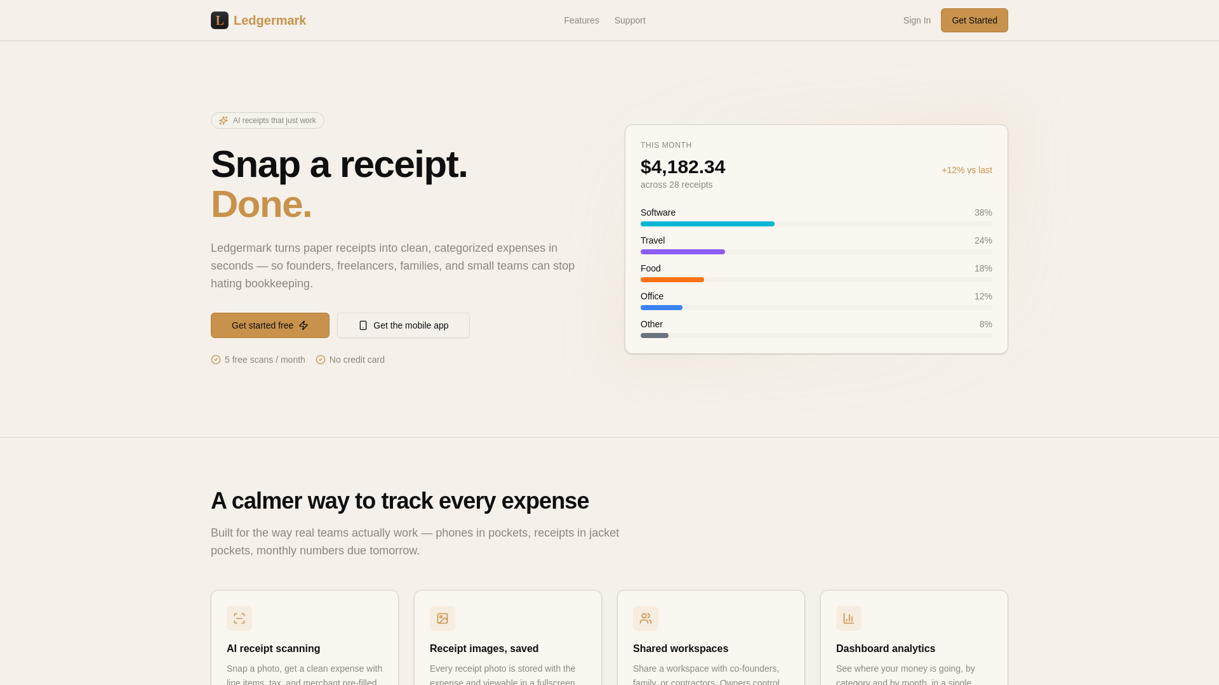The width and height of the screenshot is (1219, 685).
Task: Click the orange Food progress bar
Action: coord(672,280)
